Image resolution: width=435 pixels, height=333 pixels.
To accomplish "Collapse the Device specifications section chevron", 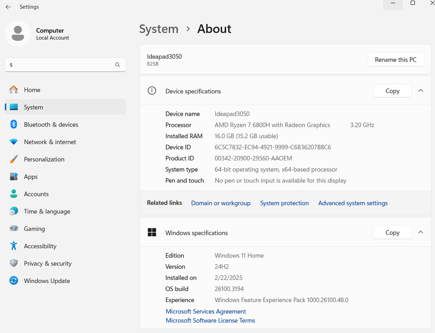I will click(x=421, y=90).
